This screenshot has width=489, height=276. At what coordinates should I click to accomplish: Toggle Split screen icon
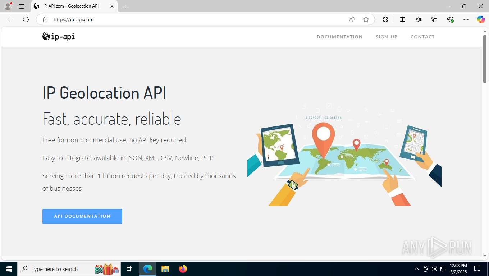[402, 19]
